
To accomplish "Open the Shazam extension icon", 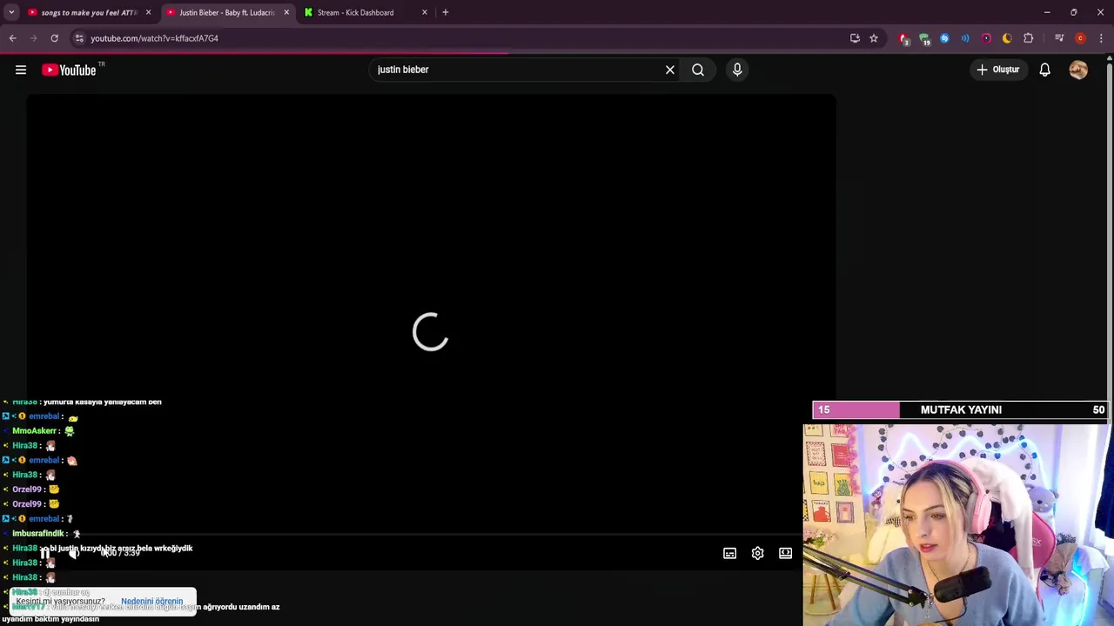I will (x=944, y=38).
